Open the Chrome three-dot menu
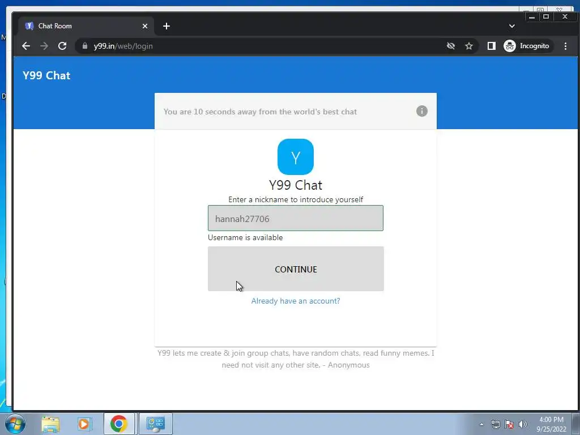This screenshot has width=580, height=435. 566,46
